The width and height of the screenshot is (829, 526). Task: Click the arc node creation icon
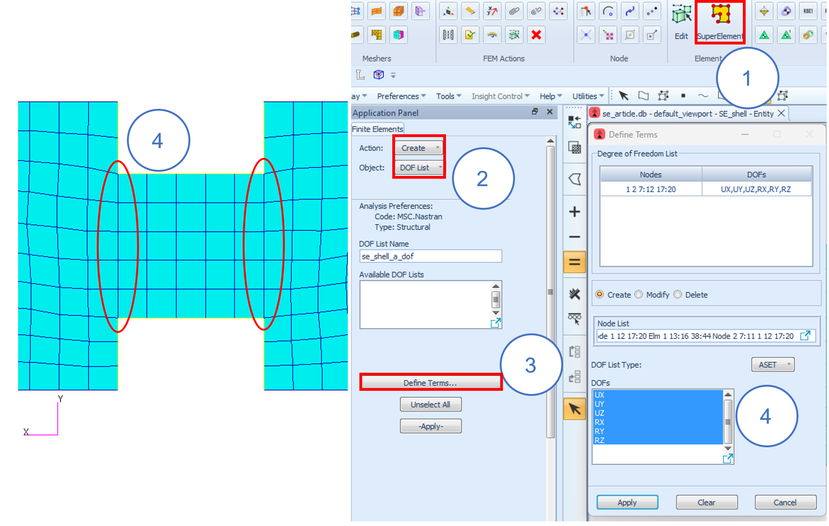[x=608, y=11]
